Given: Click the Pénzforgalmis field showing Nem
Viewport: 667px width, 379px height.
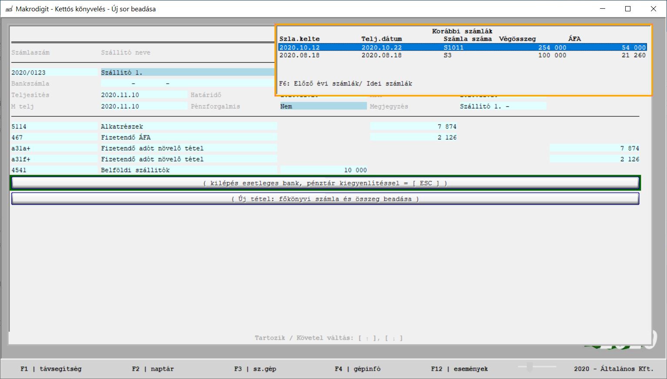Looking at the screenshot, I should pos(323,106).
